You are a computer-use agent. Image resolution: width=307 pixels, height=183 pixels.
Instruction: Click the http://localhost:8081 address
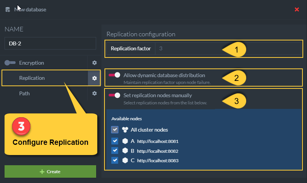click(x=158, y=141)
